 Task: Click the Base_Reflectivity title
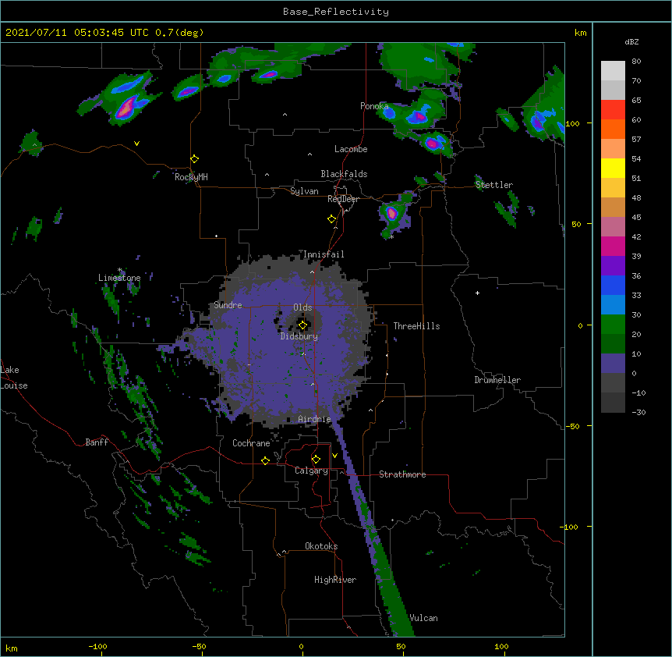[x=336, y=12]
